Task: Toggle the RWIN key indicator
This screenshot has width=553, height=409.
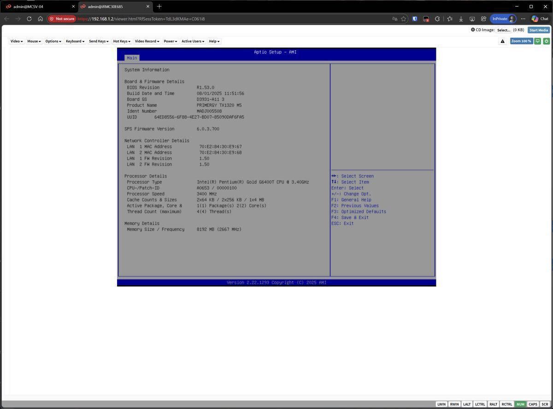Action: (454, 404)
